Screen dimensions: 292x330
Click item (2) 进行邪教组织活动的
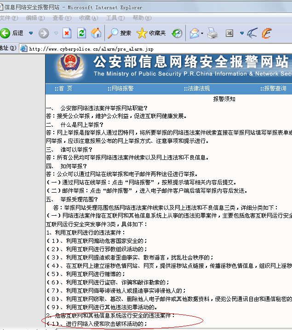(97, 249)
